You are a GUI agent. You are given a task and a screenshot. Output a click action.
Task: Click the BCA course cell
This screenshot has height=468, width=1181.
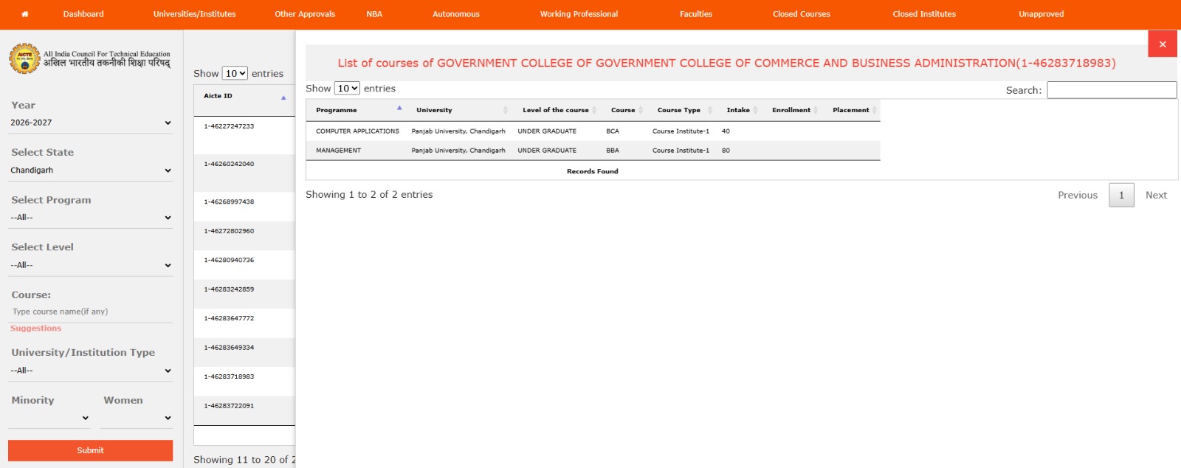pyautogui.click(x=613, y=131)
